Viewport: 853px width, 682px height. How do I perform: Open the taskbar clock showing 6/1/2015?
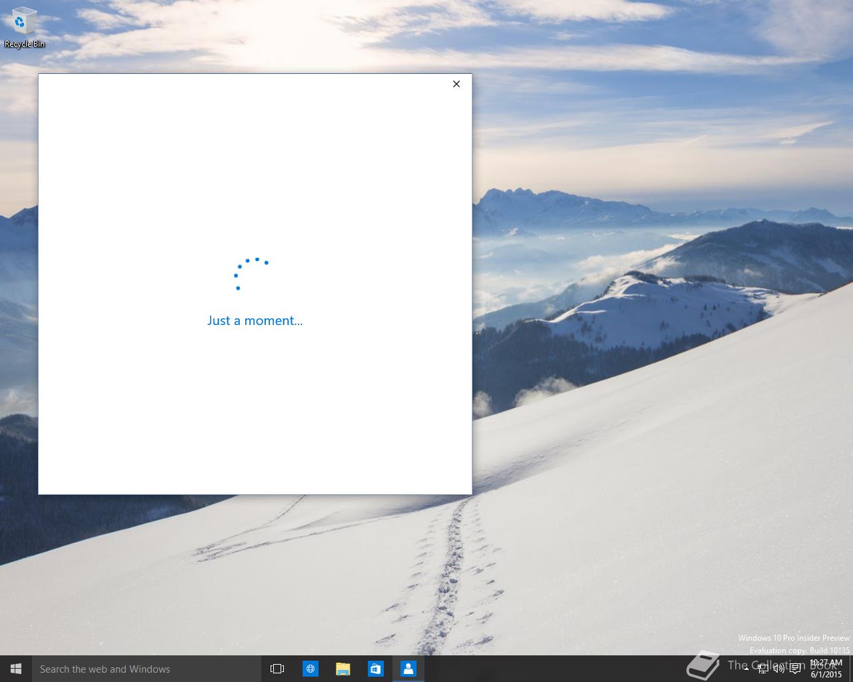[x=826, y=669]
